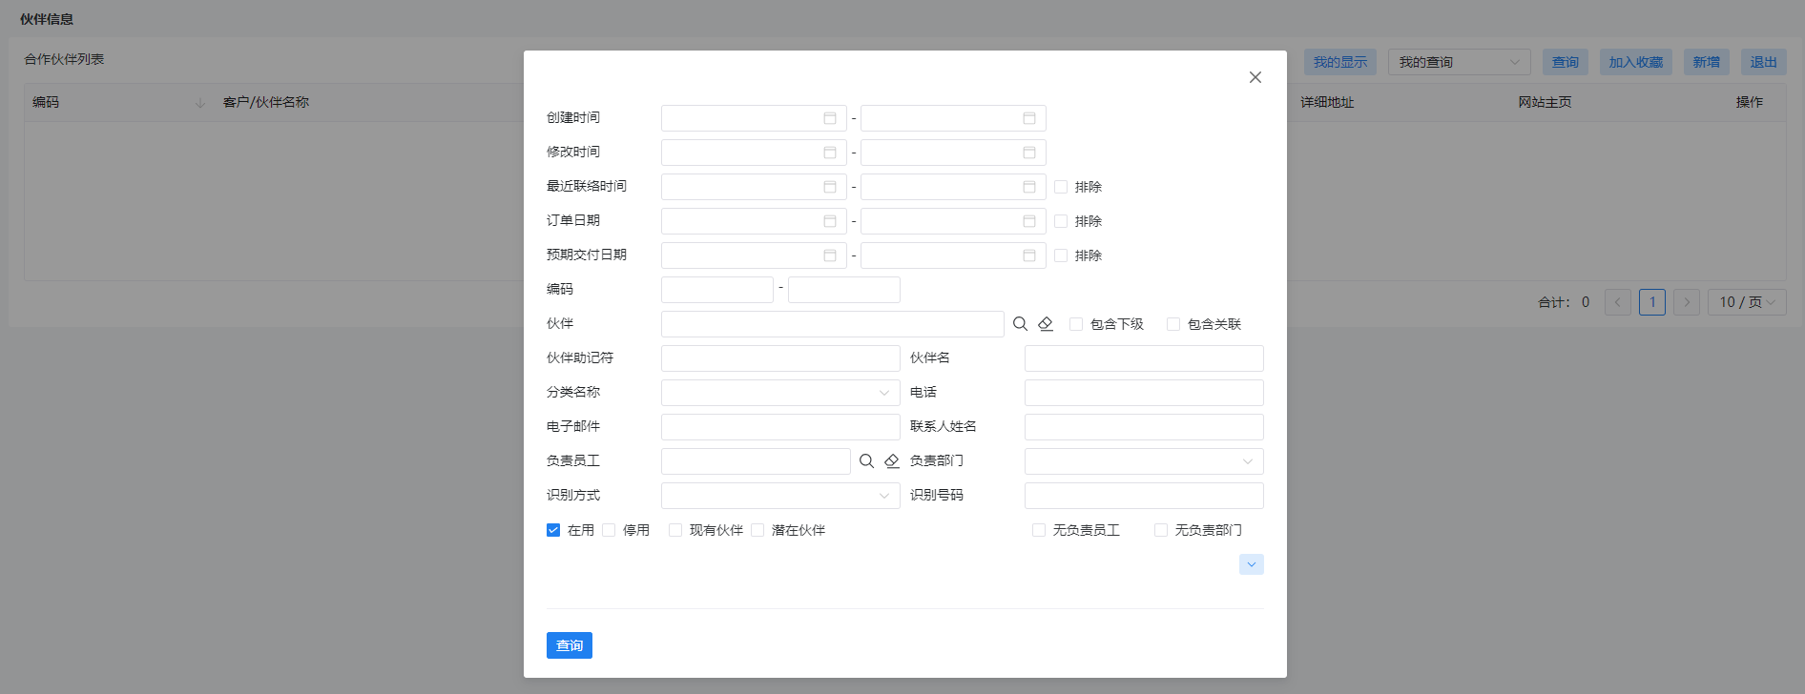This screenshot has width=1805, height=694.
Task: Click the 加入收藏 button
Action: pyautogui.click(x=1636, y=62)
